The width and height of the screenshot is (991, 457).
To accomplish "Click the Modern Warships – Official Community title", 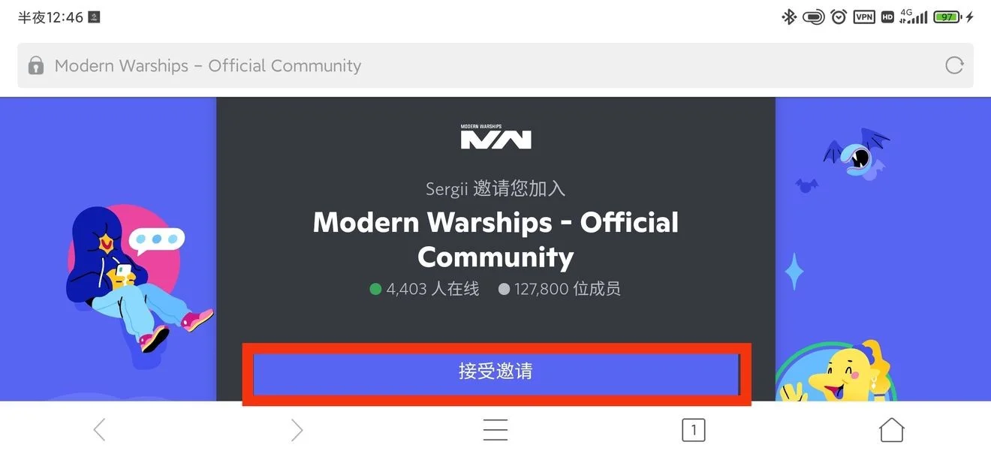I will pos(495,239).
